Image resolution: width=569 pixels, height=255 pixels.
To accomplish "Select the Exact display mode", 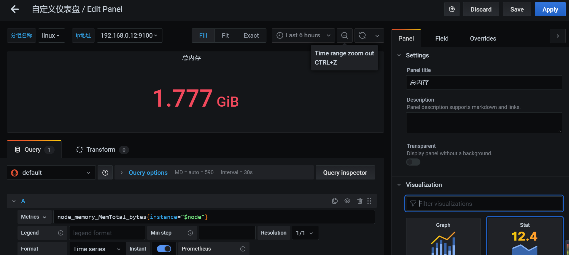I will click(251, 36).
